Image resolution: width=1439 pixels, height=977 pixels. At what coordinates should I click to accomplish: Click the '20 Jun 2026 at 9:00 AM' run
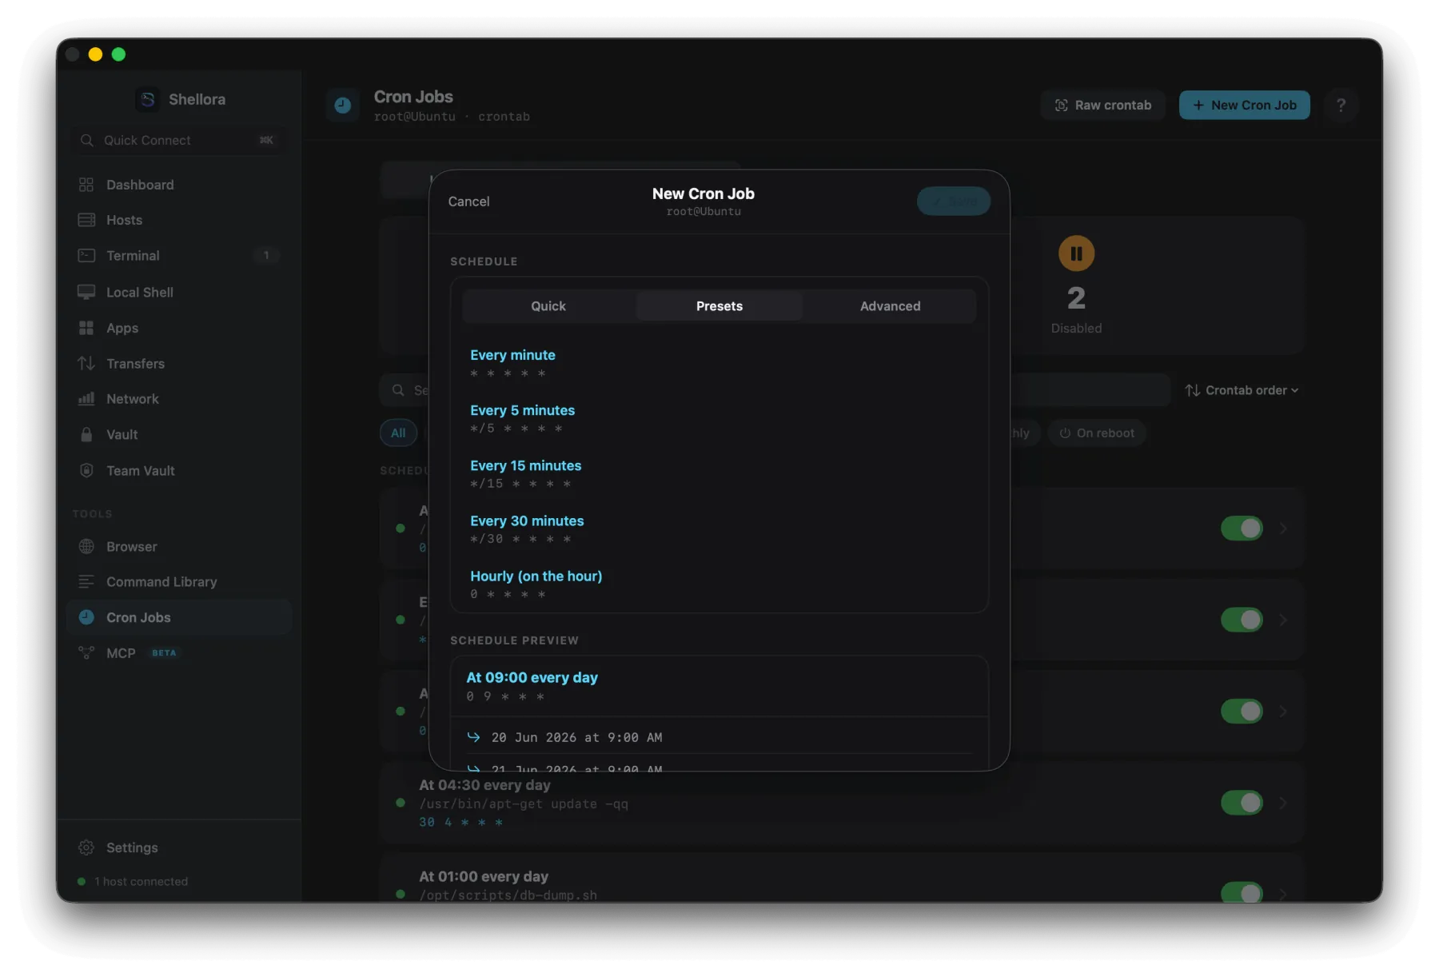576,737
